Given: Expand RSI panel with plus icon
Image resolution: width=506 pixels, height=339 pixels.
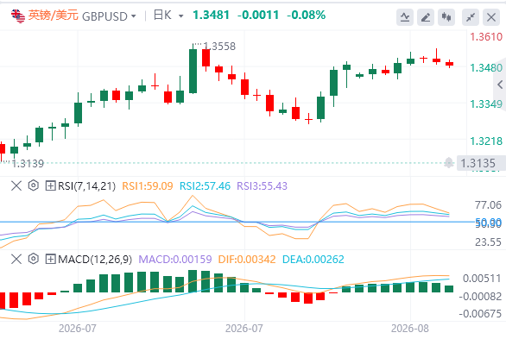Looking at the screenshot, I should (x=50, y=186).
